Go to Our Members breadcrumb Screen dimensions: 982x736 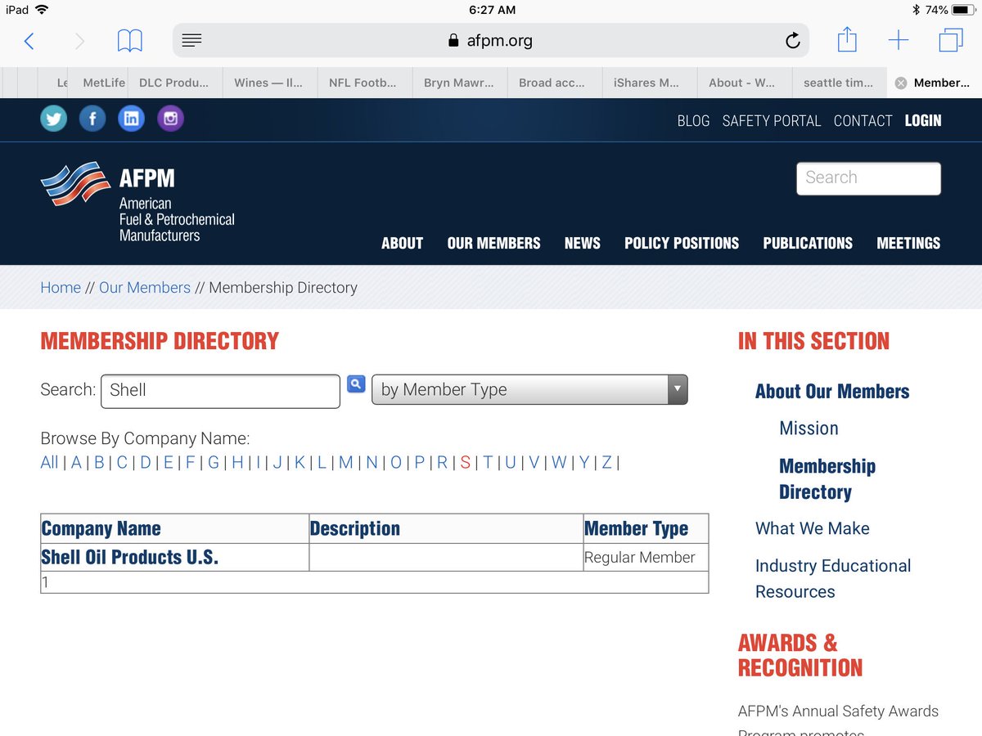tap(145, 288)
